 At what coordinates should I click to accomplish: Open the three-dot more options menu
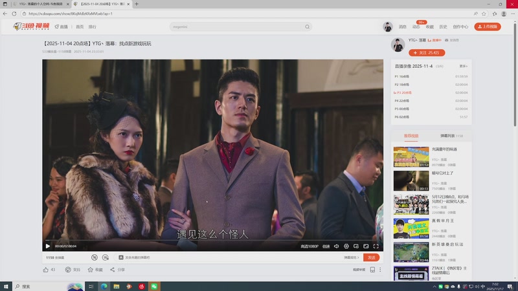tap(380, 270)
